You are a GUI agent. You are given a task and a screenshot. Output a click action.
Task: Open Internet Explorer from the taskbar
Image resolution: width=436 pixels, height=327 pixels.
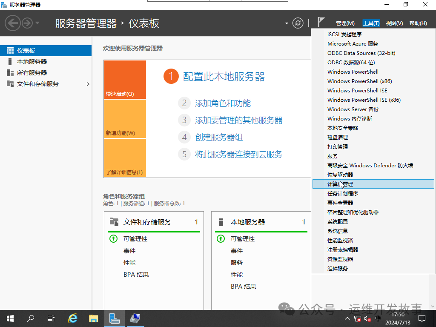(72, 318)
